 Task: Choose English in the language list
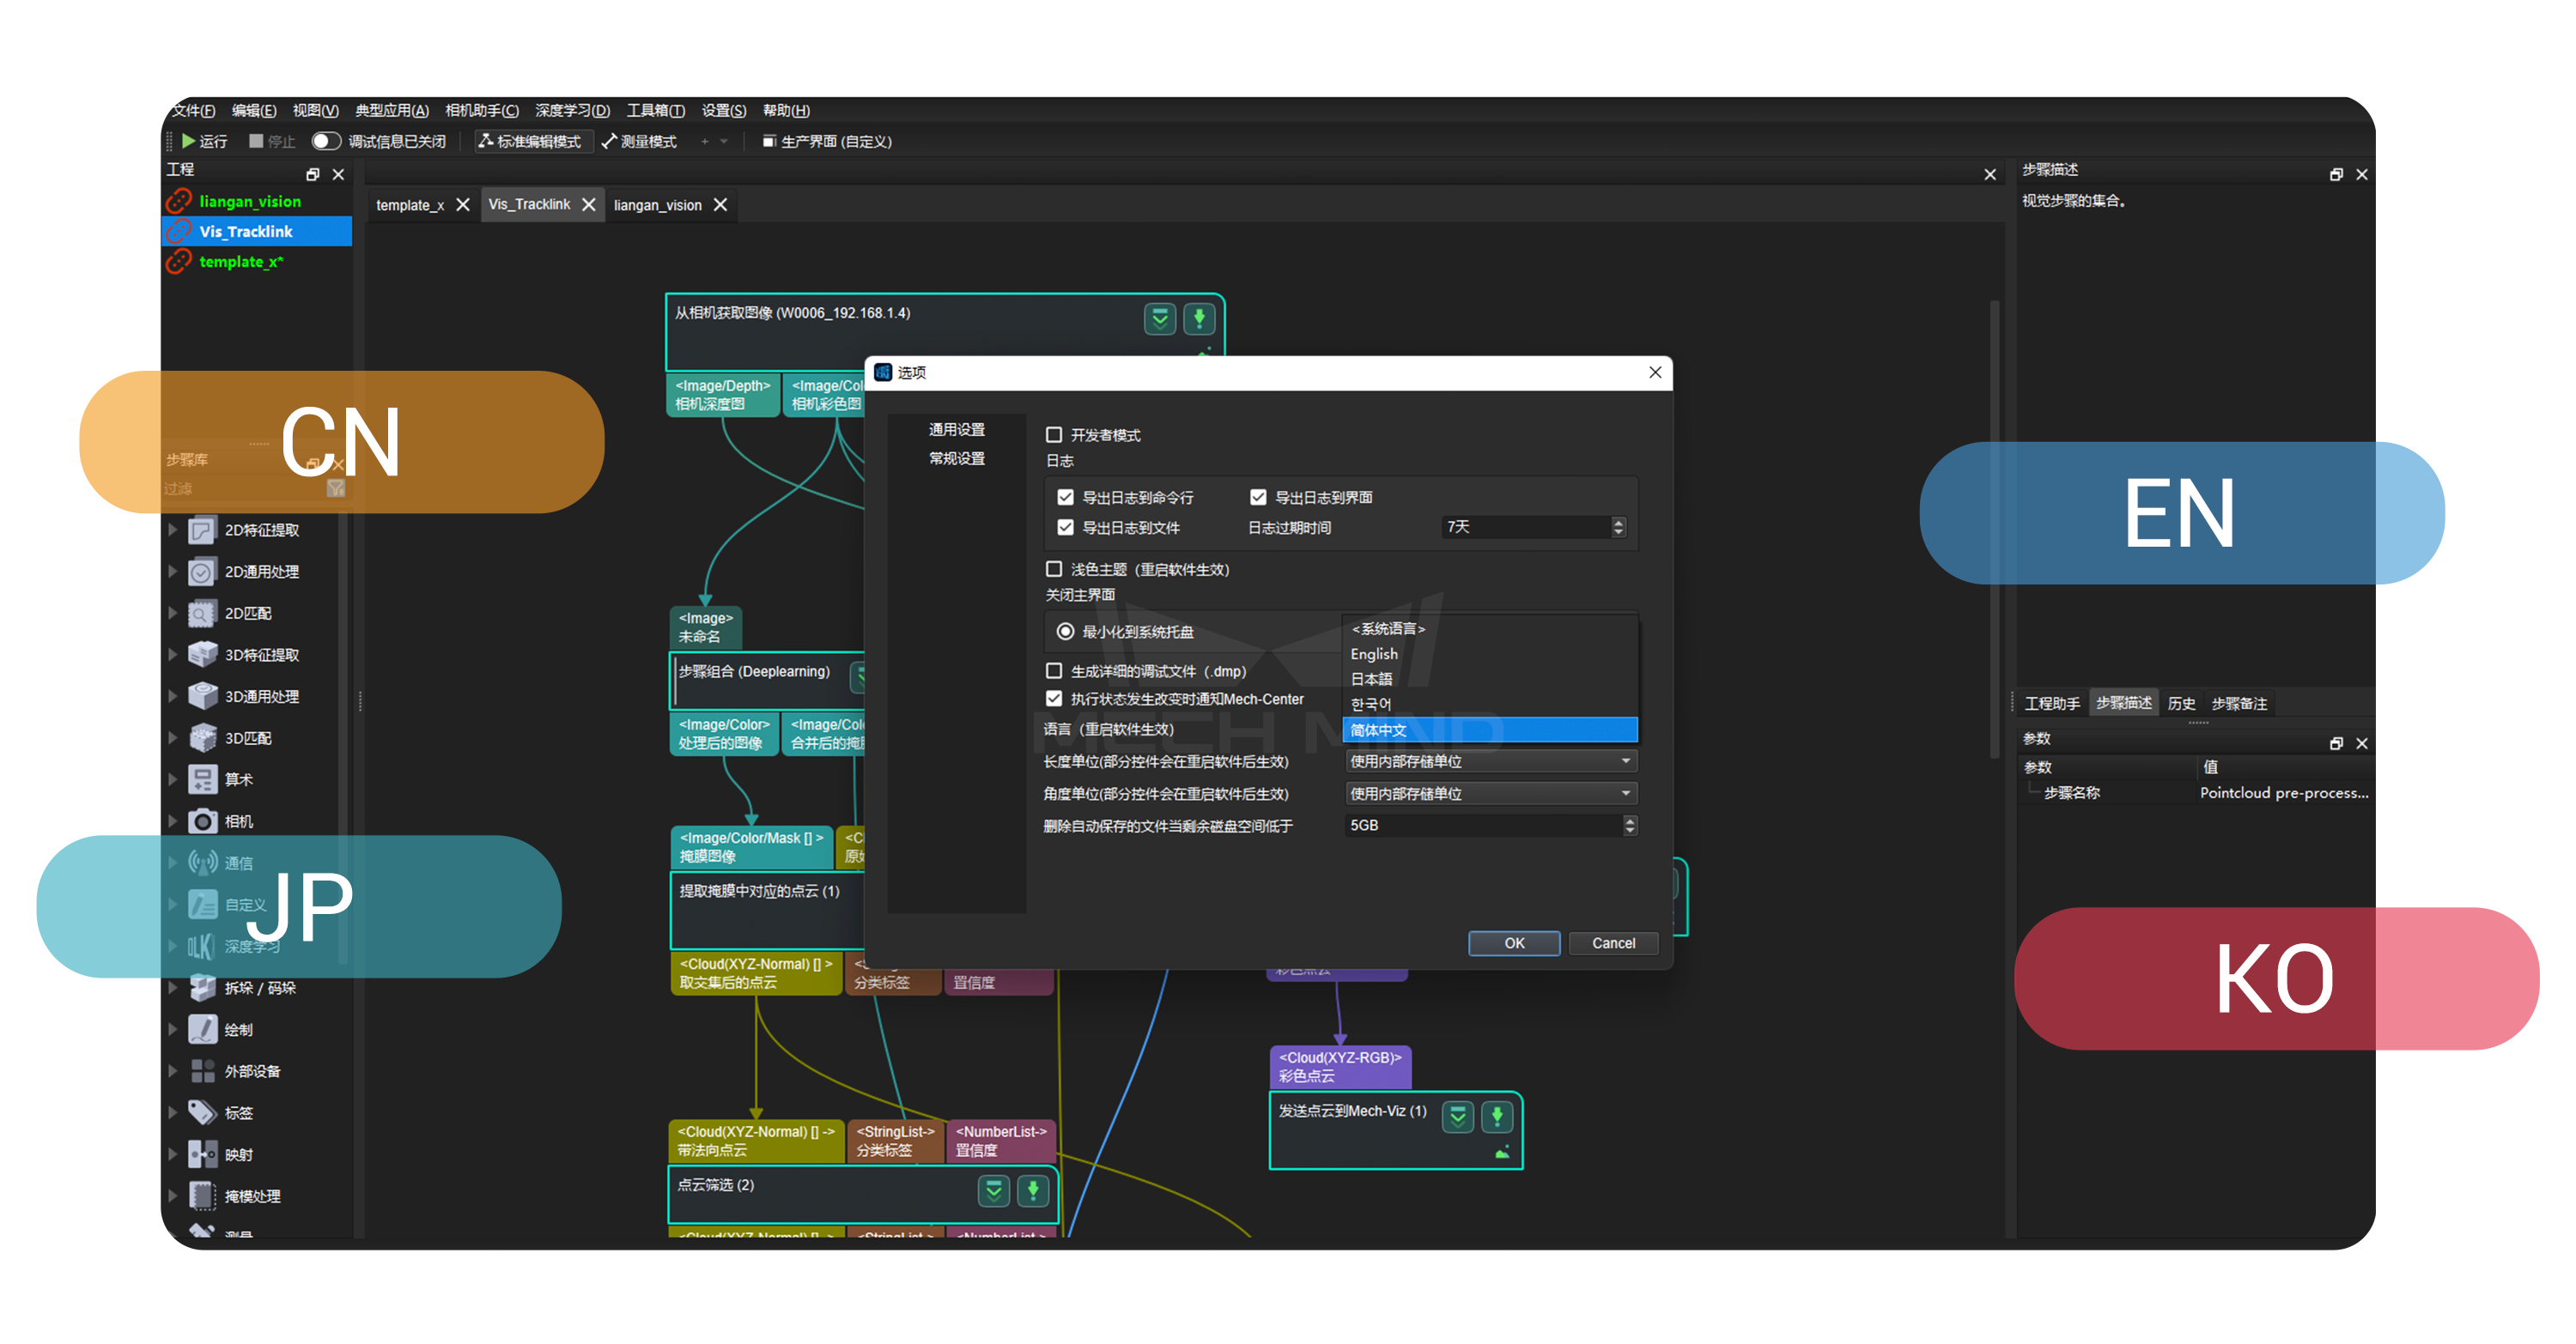(x=1374, y=653)
